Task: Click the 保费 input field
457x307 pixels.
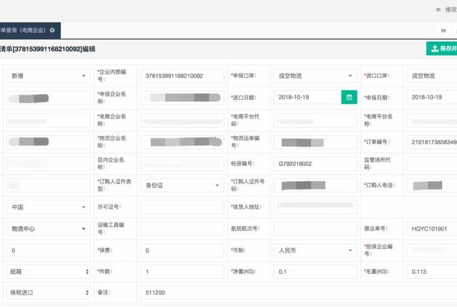Action: (182, 250)
